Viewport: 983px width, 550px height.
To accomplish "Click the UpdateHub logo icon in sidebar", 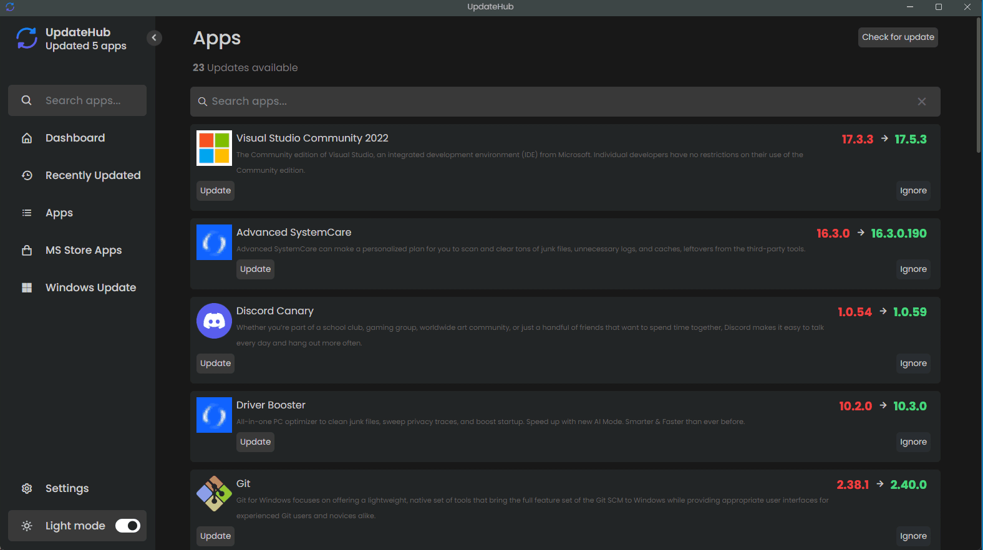I will 27,38.
